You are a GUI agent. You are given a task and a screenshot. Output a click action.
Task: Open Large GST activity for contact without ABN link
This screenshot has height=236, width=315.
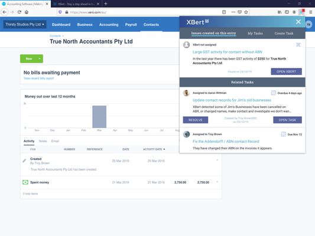228,52
